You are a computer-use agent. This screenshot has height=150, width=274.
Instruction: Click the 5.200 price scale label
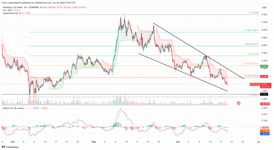point(264,22)
